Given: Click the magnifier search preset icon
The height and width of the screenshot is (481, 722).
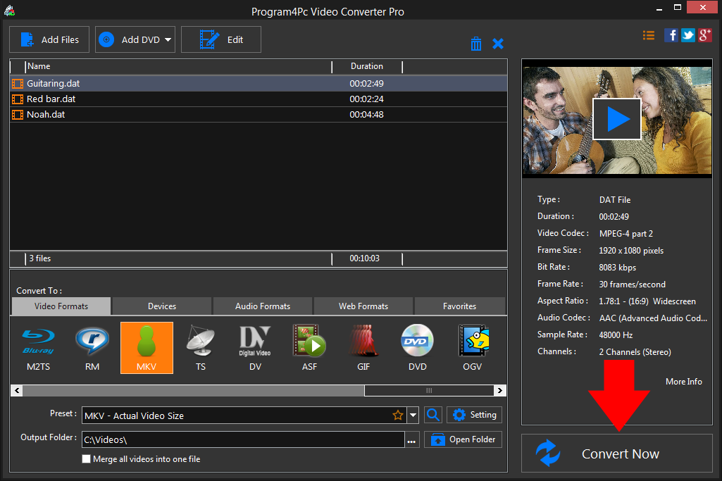Looking at the screenshot, I should pyautogui.click(x=433, y=415).
